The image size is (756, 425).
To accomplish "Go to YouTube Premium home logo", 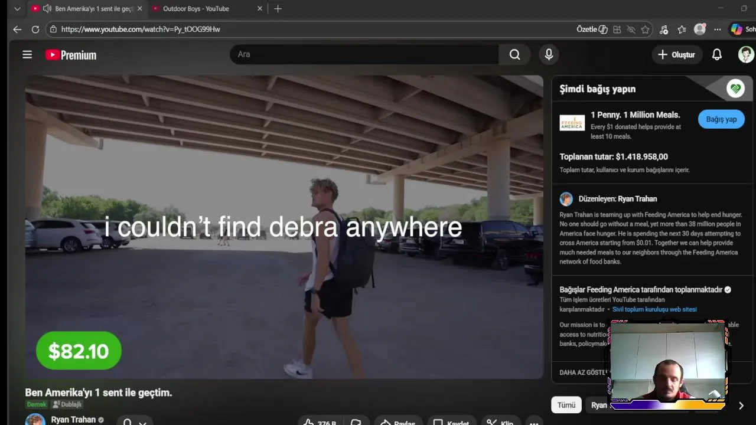I will click(x=71, y=55).
